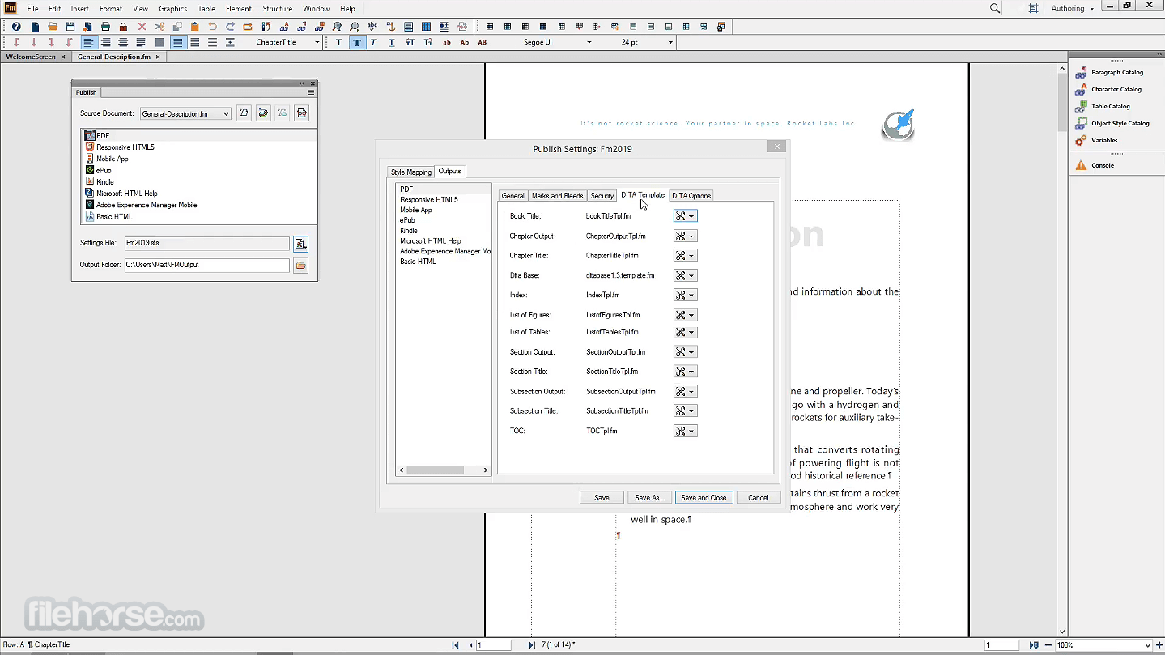
Task: Switch to the WelcomeScreen document tab
Action: click(x=31, y=57)
